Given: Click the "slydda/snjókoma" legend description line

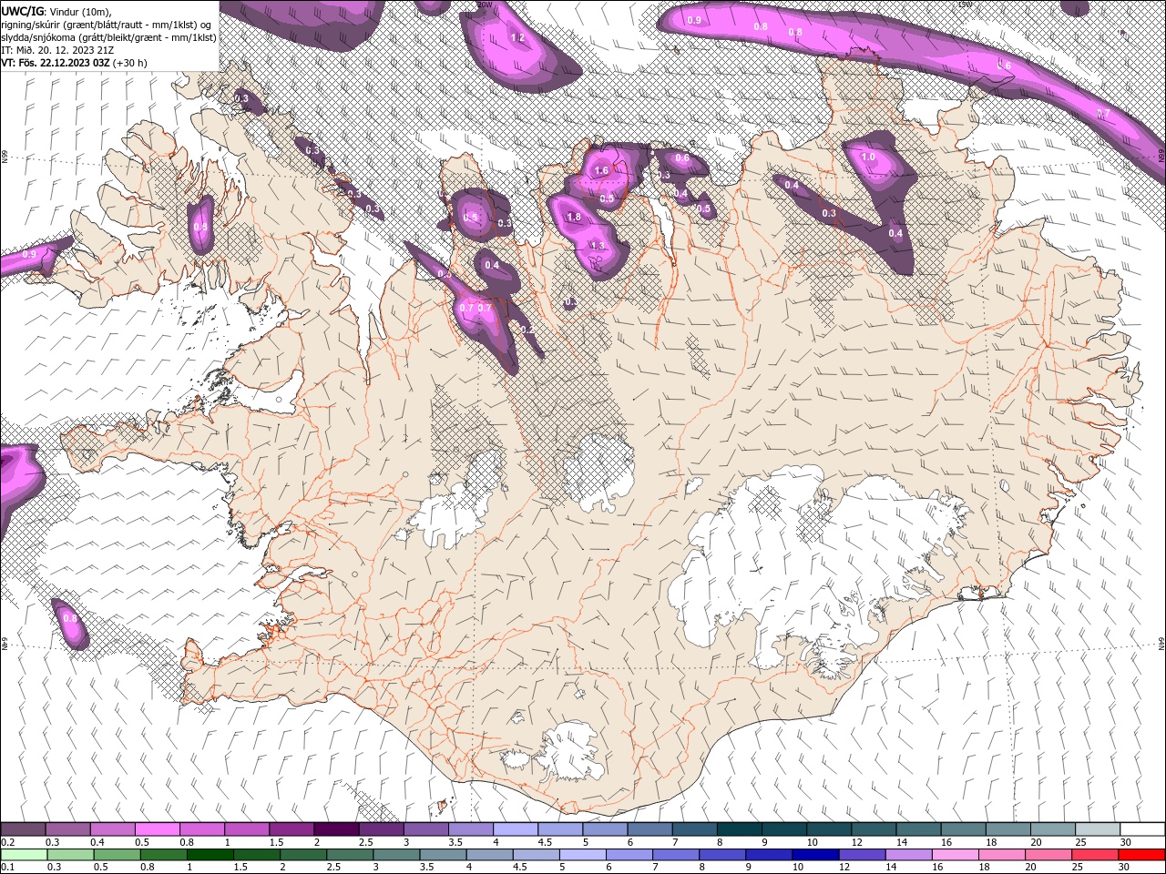Looking at the screenshot, I should coord(108,37).
